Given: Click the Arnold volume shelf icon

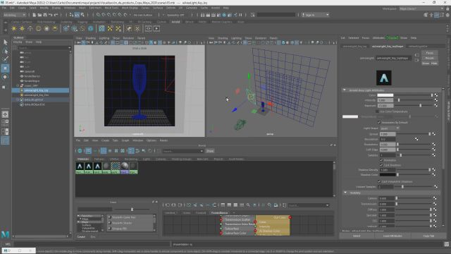Looking at the screenshot, I should [x=91, y=28].
